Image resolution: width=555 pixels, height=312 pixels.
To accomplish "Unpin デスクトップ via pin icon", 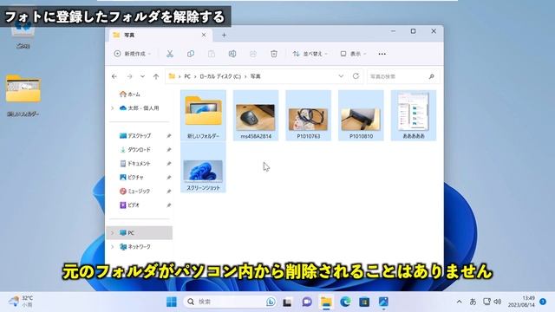I will (169, 136).
